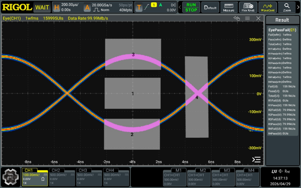Select the M1 math channel

coord(175,177)
